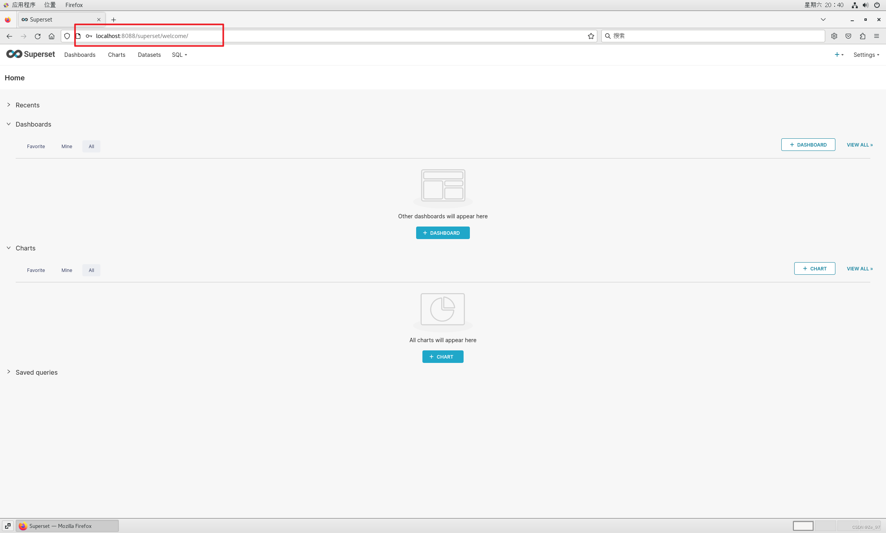
Task: Click the tracking protection shield icon
Action: point(67,36)
